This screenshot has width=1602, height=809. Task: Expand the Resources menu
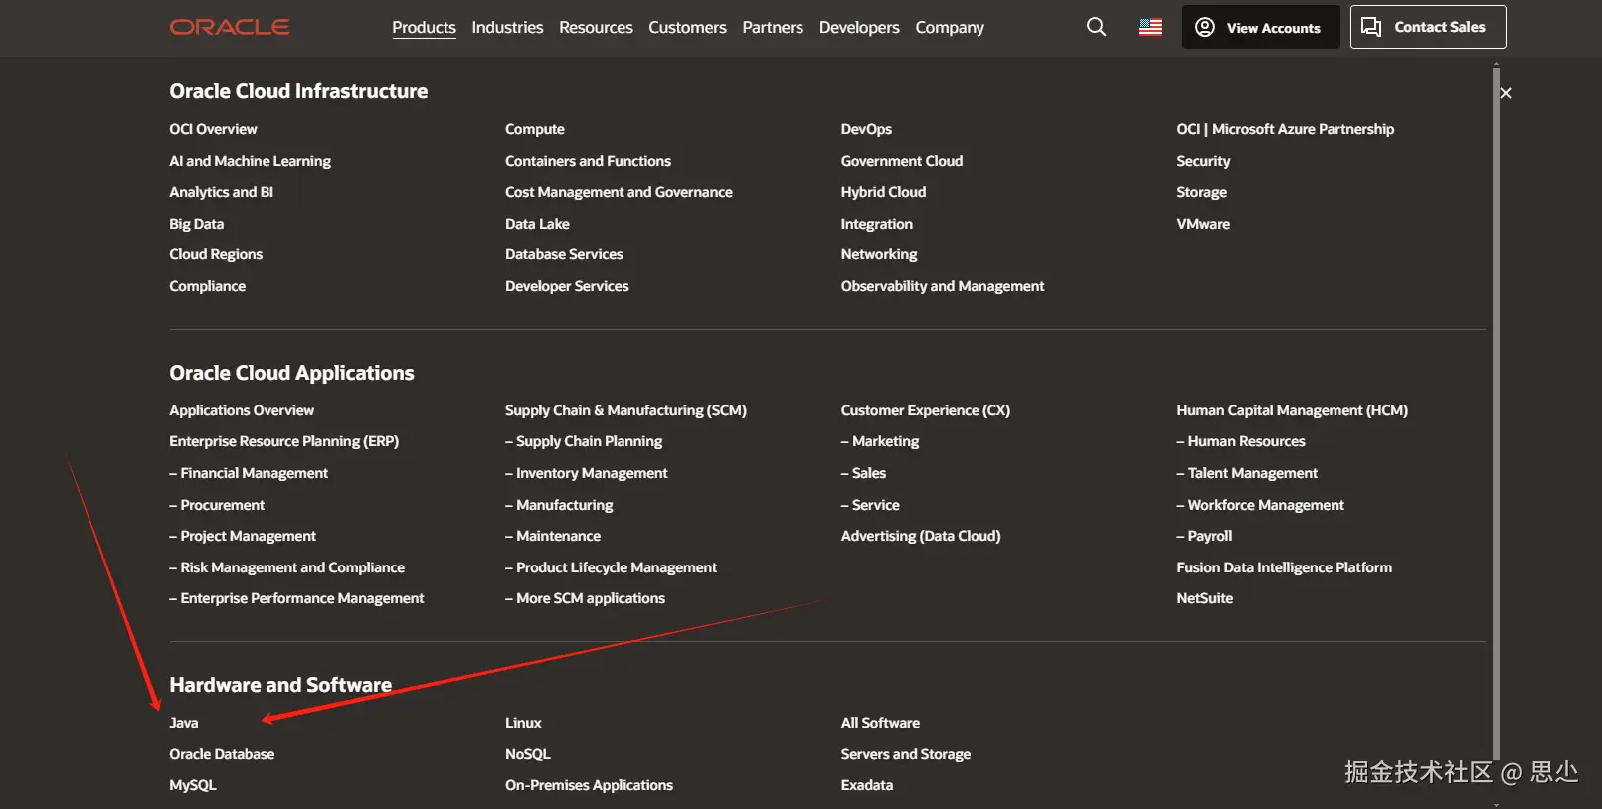click(x=596, y=27)
